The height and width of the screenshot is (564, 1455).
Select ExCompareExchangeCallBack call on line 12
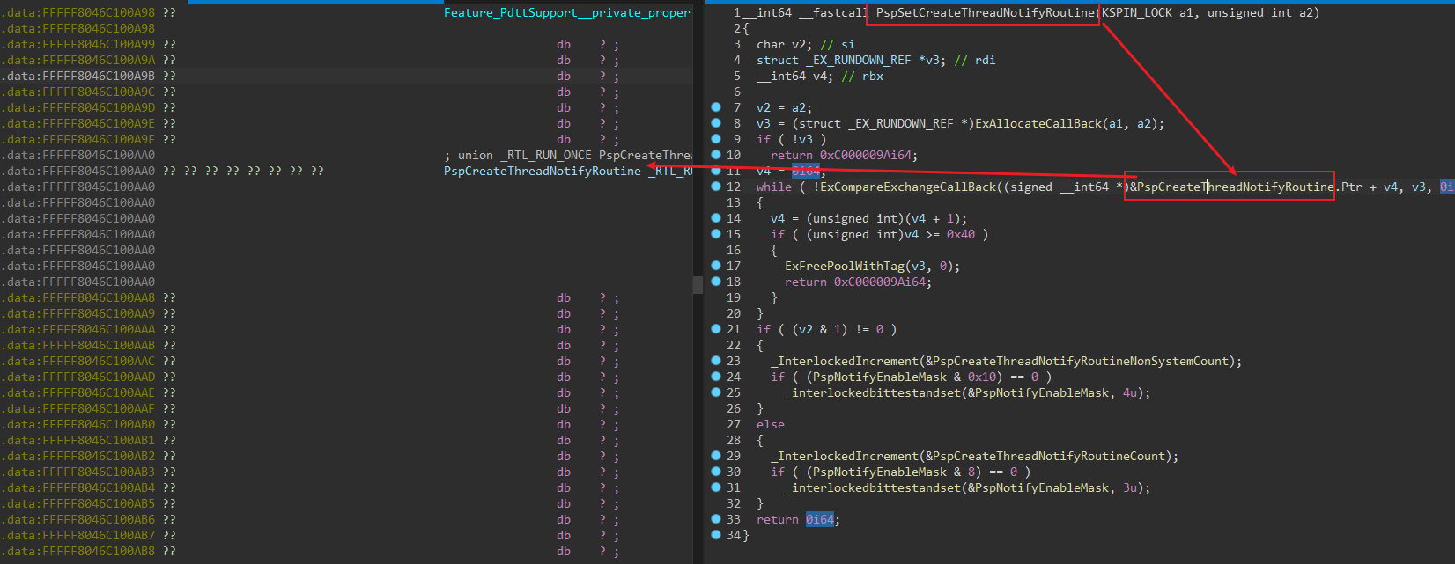(908, 187)
